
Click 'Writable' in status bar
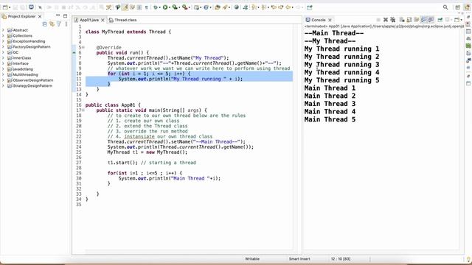pyautogui.click(x=252, y=258)
